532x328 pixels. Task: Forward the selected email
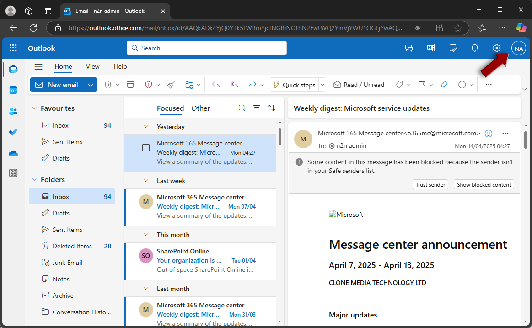pos(252,85)
